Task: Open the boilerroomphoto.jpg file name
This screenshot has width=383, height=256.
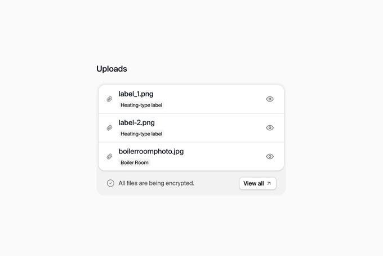Action: tap(151, 151)
